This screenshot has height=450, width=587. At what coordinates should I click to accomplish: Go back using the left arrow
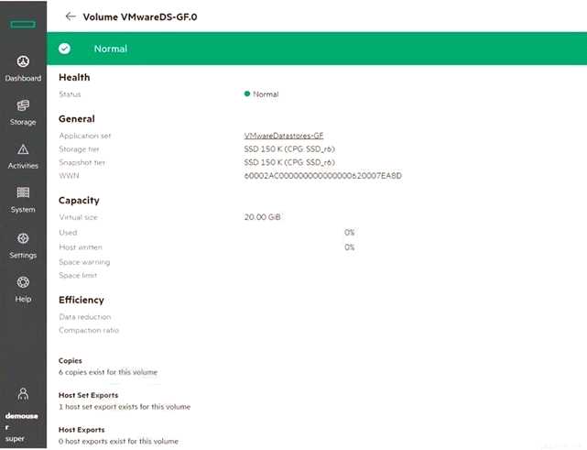pos(71,16)
